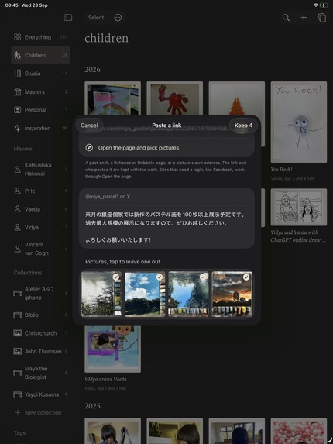Screen dimensions: 333x444
Task: Click the Wi-Fi status icon
Action: coord(316,5)
